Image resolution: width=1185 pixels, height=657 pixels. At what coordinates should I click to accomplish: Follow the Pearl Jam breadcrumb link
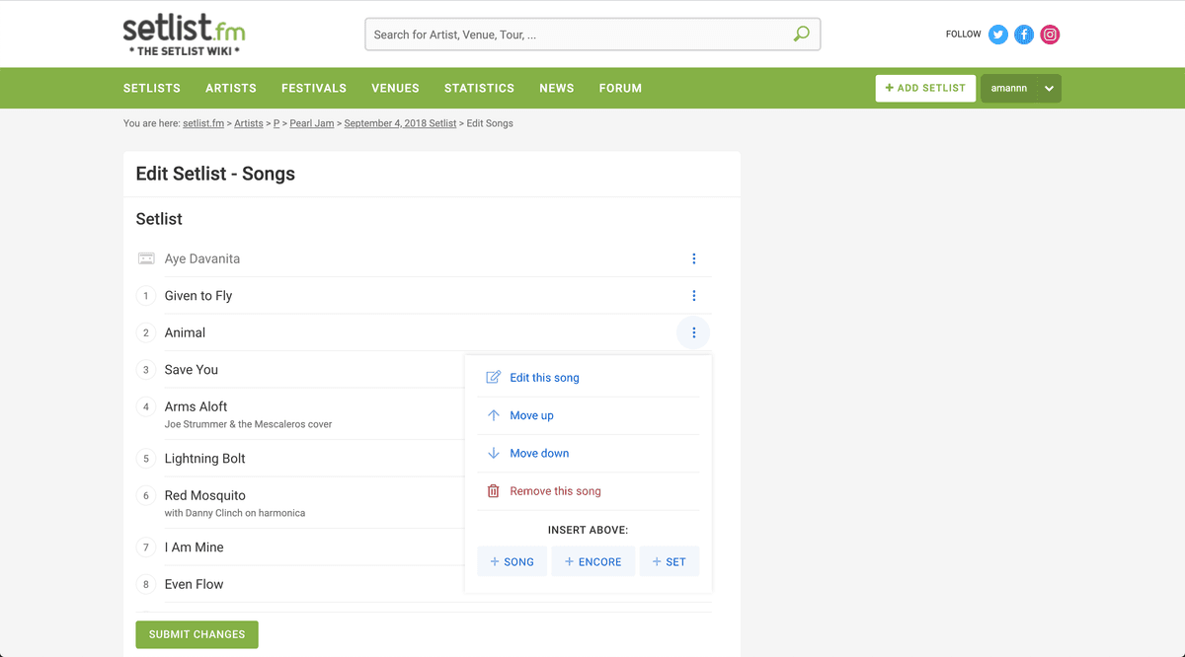pos(312,123)
